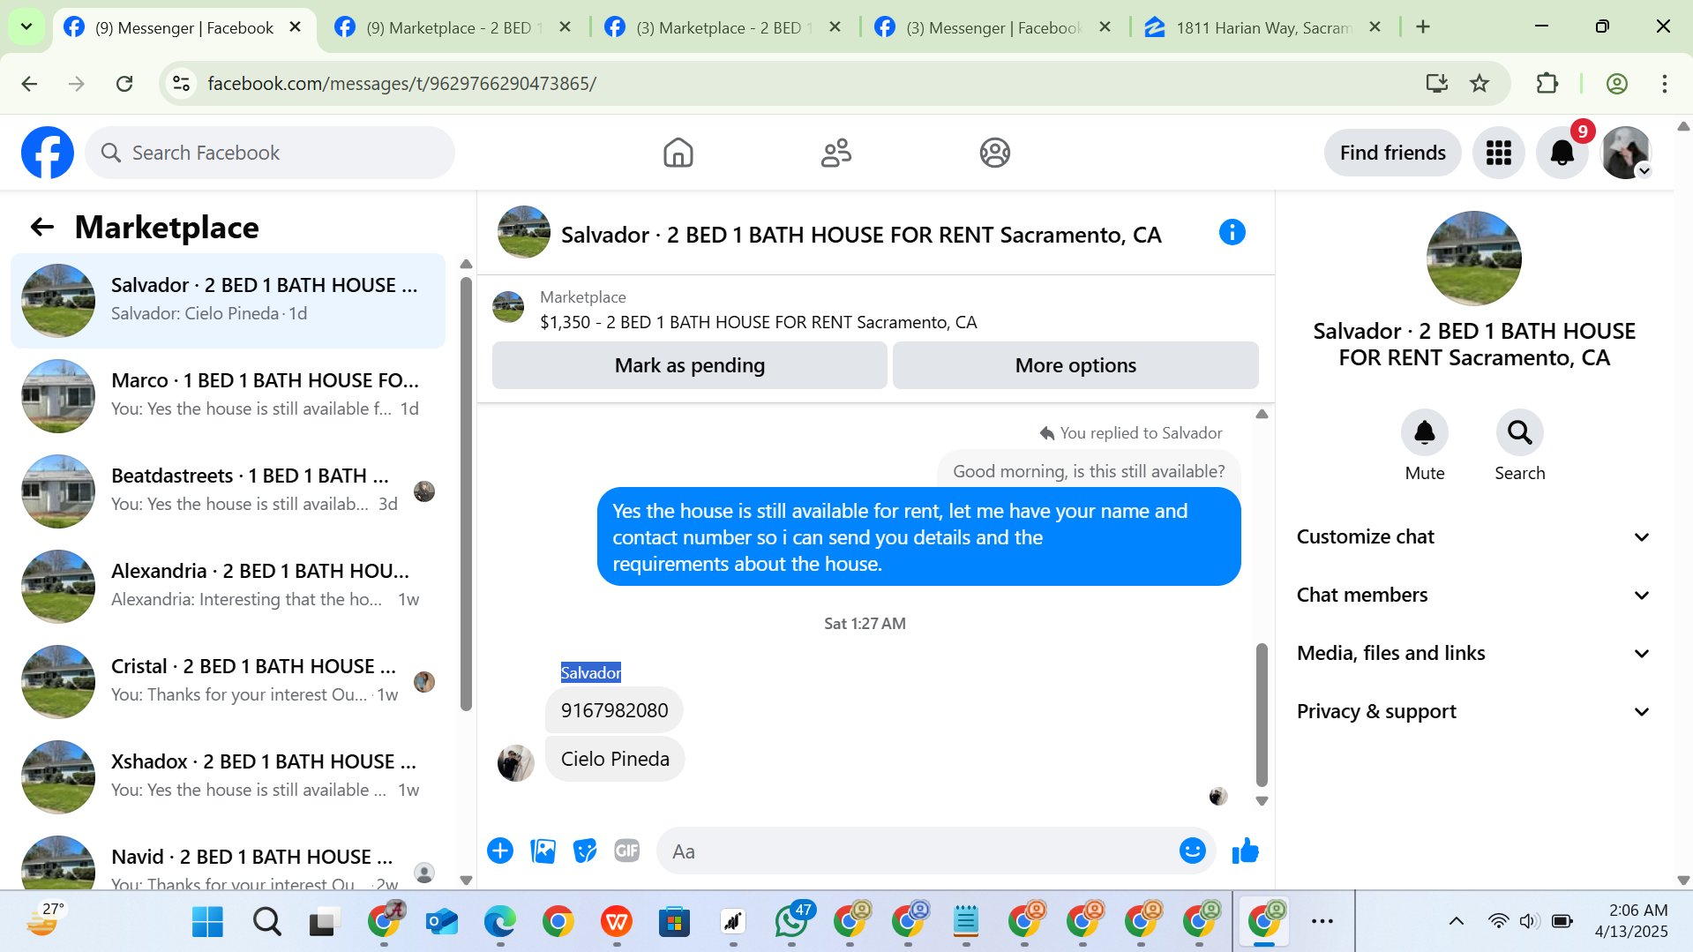Open Marco 1 BED 1 BATH chat

tap(228, 395)
